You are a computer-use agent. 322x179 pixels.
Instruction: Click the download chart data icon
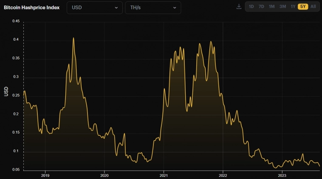click(x=239, y=7)
